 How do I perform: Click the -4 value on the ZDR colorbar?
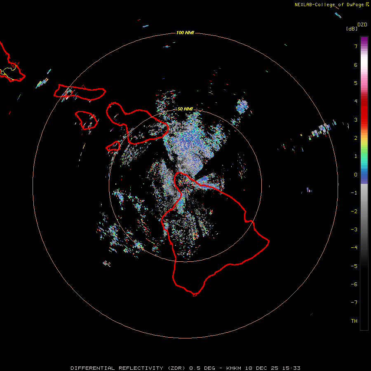[354, 248]
